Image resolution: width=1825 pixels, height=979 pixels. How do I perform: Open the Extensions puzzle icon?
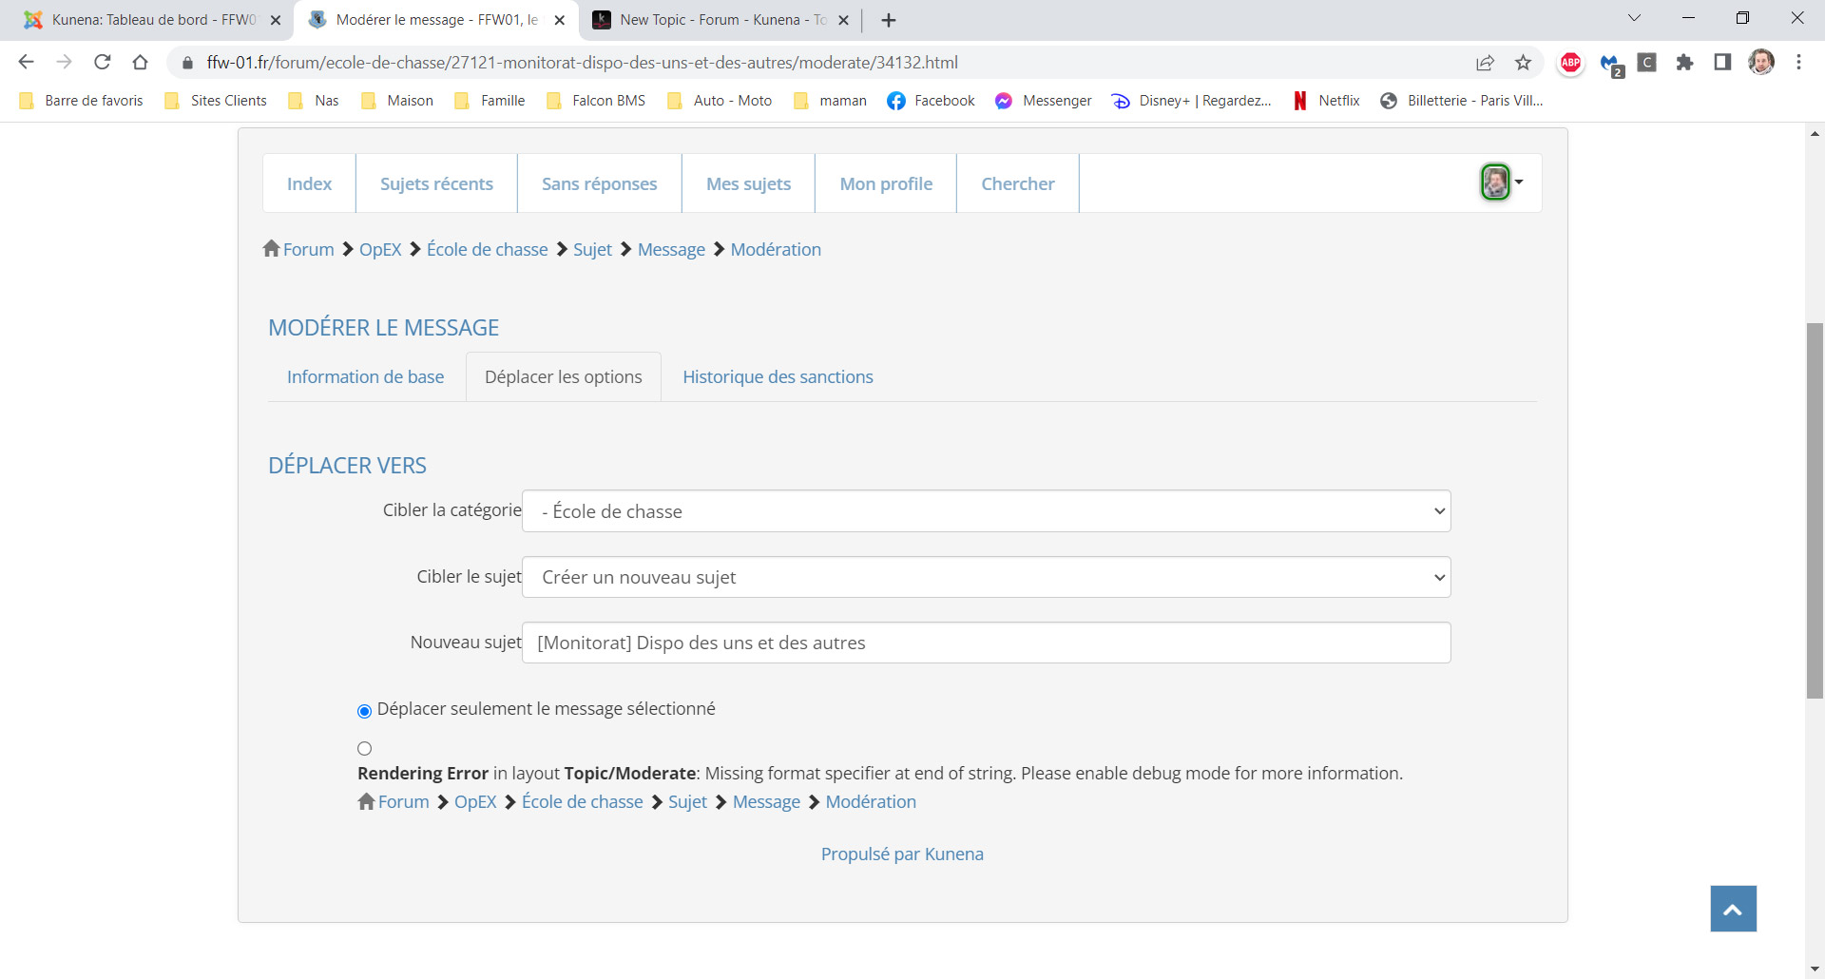1684,63
